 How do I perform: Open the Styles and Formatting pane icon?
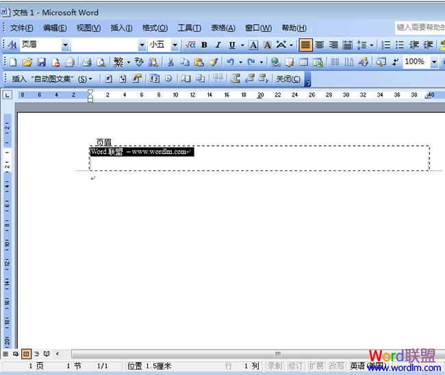click(12, 44)
